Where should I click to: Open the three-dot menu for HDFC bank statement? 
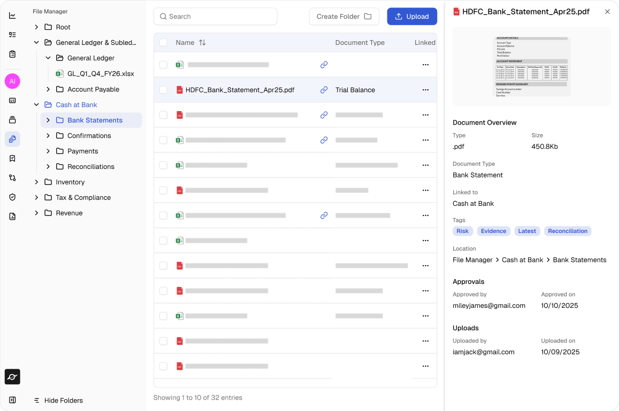(x=425, y=90)
